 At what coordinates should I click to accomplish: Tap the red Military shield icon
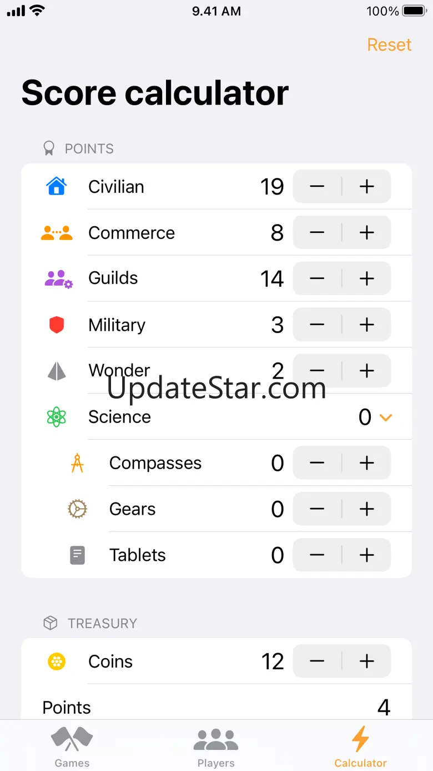[x=57, y=325]
